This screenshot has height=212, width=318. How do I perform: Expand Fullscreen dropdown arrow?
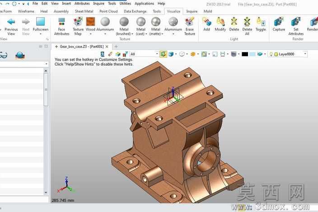pyautogui.click(x=41, y=34)
